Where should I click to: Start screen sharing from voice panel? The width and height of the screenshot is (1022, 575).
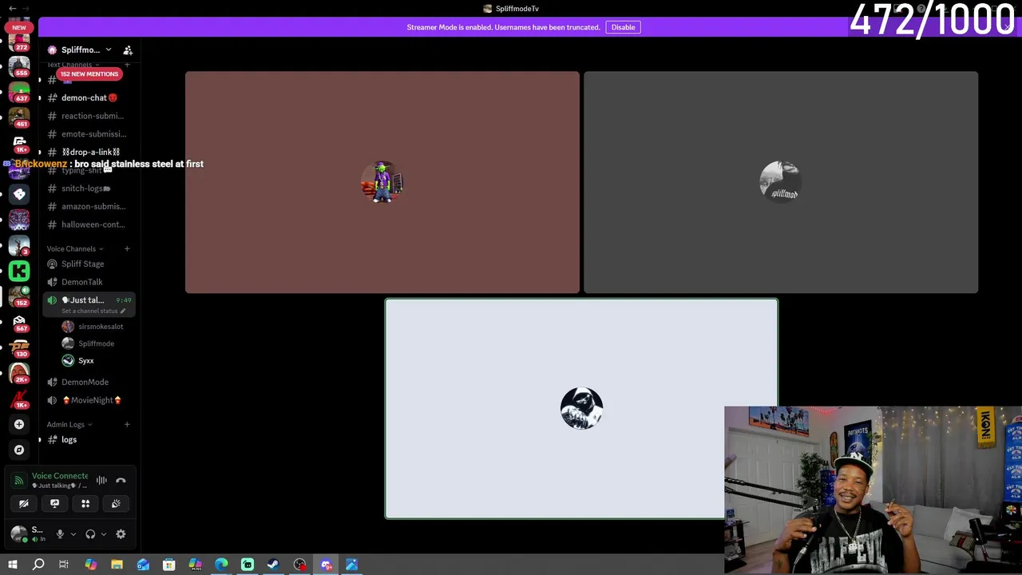[x=54, y=504]
